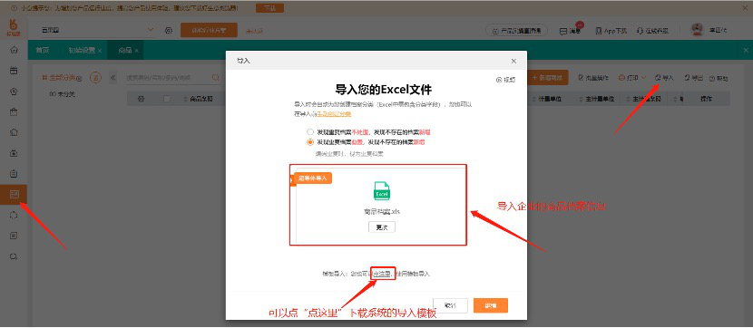Click the 点这里 template download link
The width and height of the screenshot is (753, 328).
[x=383, y=274]
